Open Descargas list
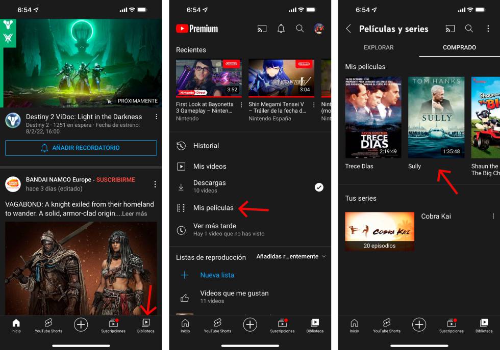 [250, 186]
